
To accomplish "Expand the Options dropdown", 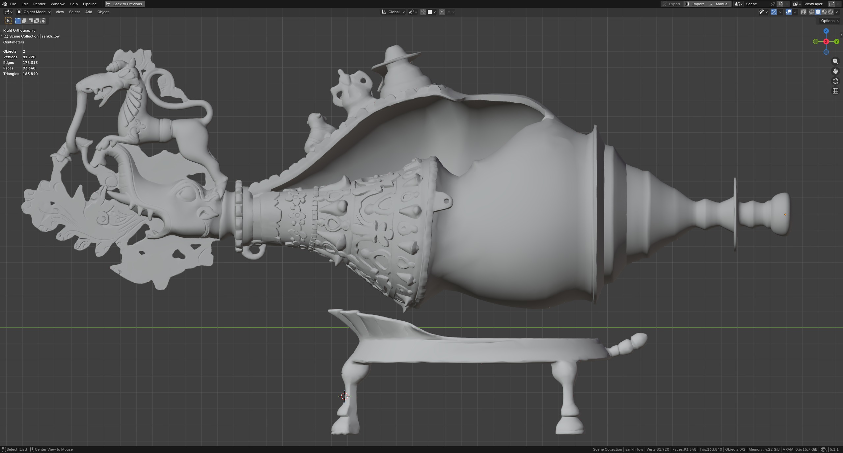I will click(830, 21).
